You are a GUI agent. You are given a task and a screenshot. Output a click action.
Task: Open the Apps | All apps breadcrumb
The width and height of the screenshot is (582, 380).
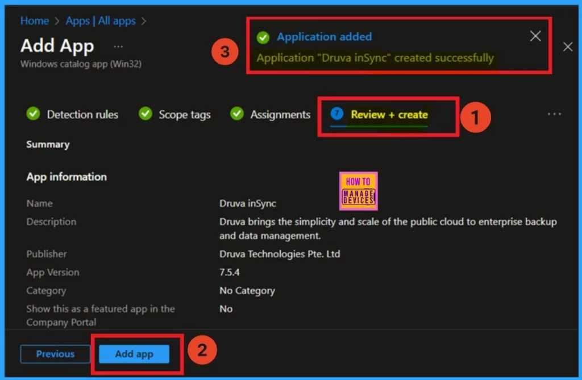pyautogui.click(x=101, y=21)
